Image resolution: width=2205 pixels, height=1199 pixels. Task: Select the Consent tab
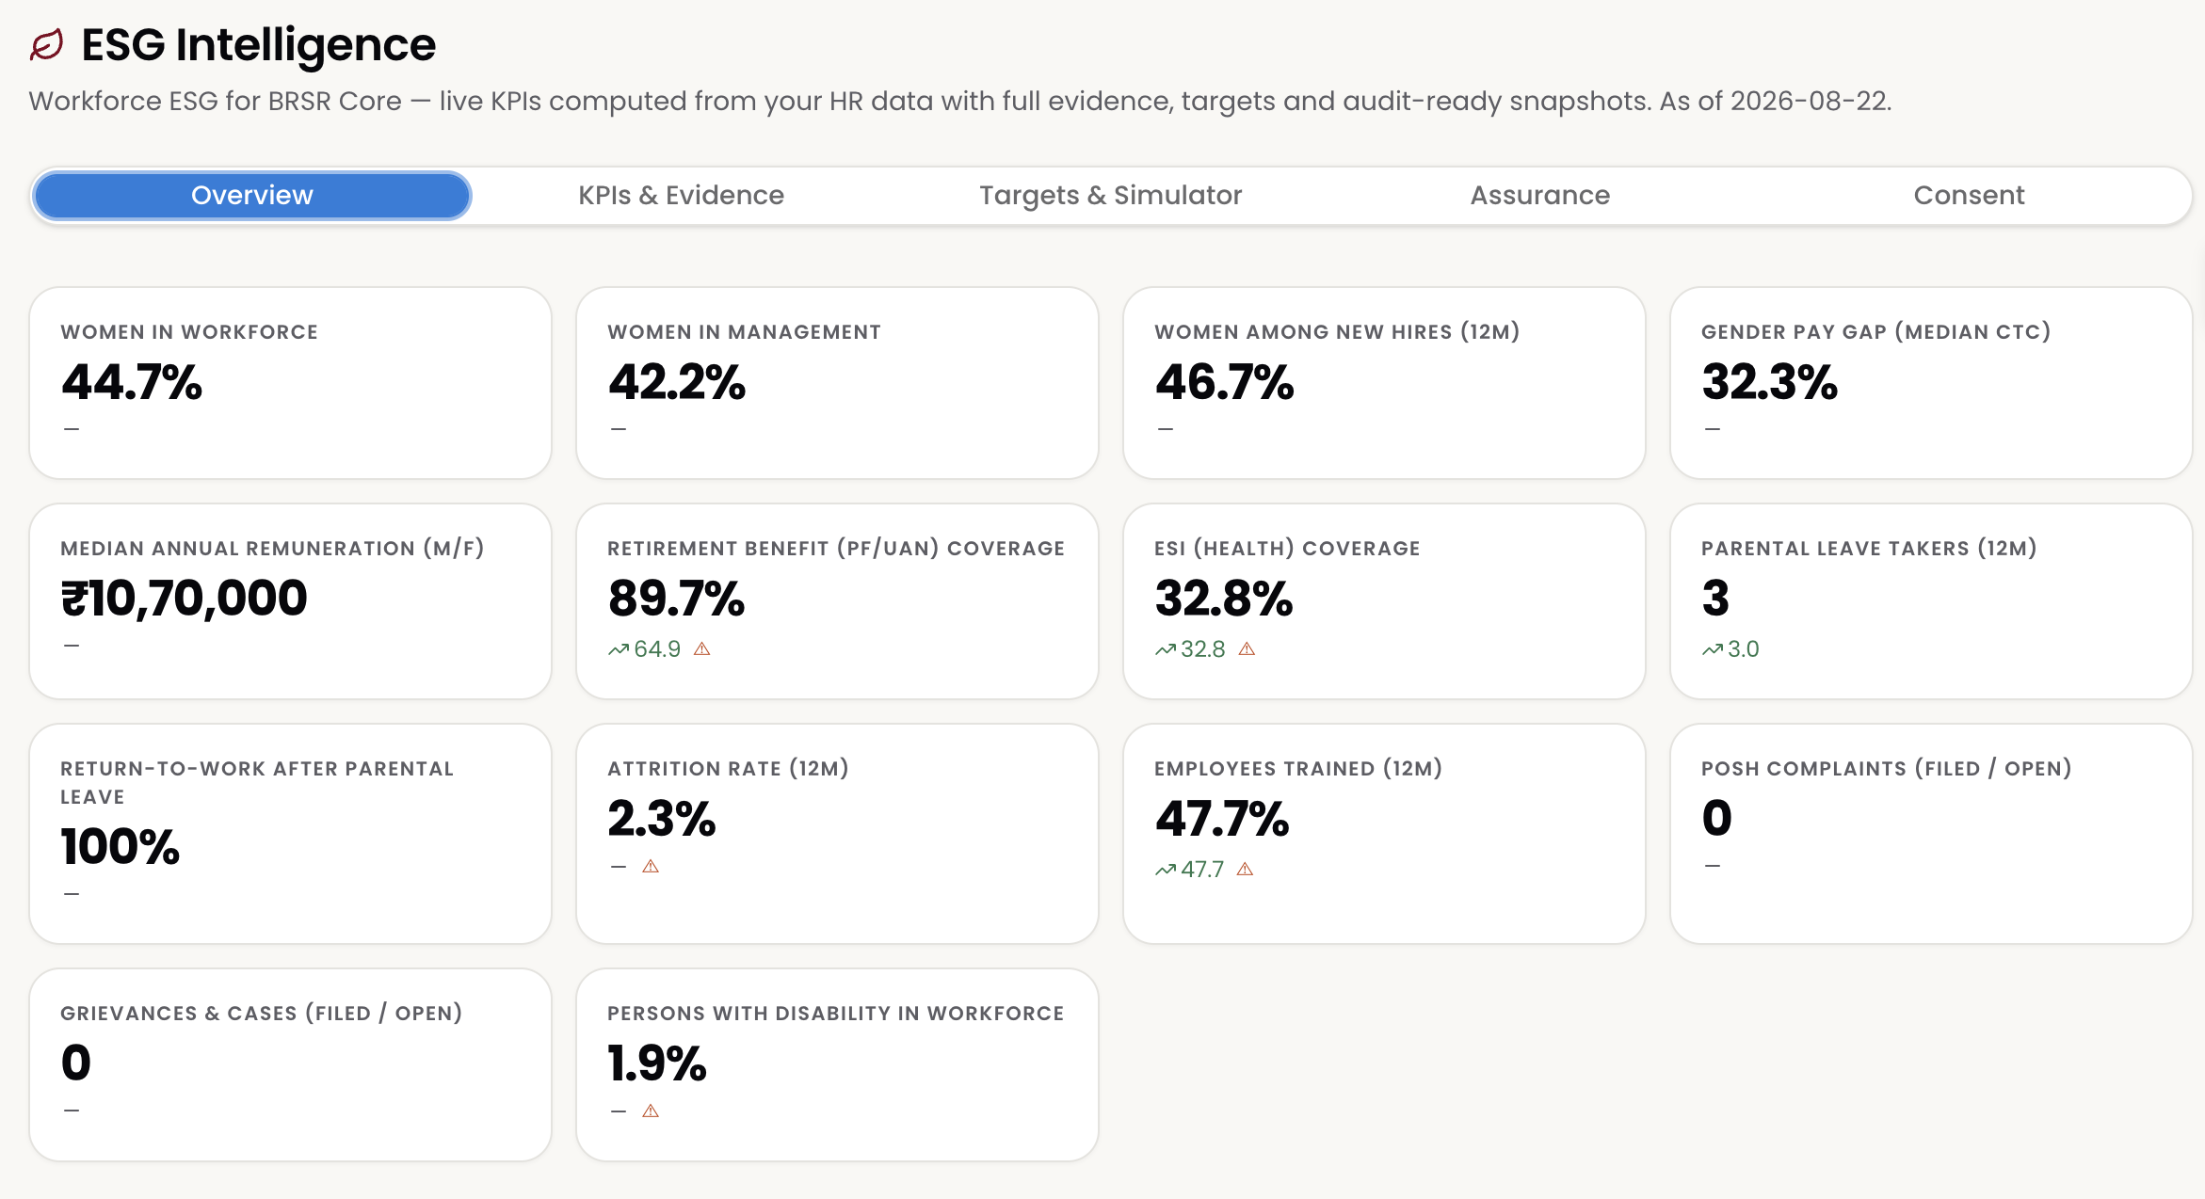1969,196
